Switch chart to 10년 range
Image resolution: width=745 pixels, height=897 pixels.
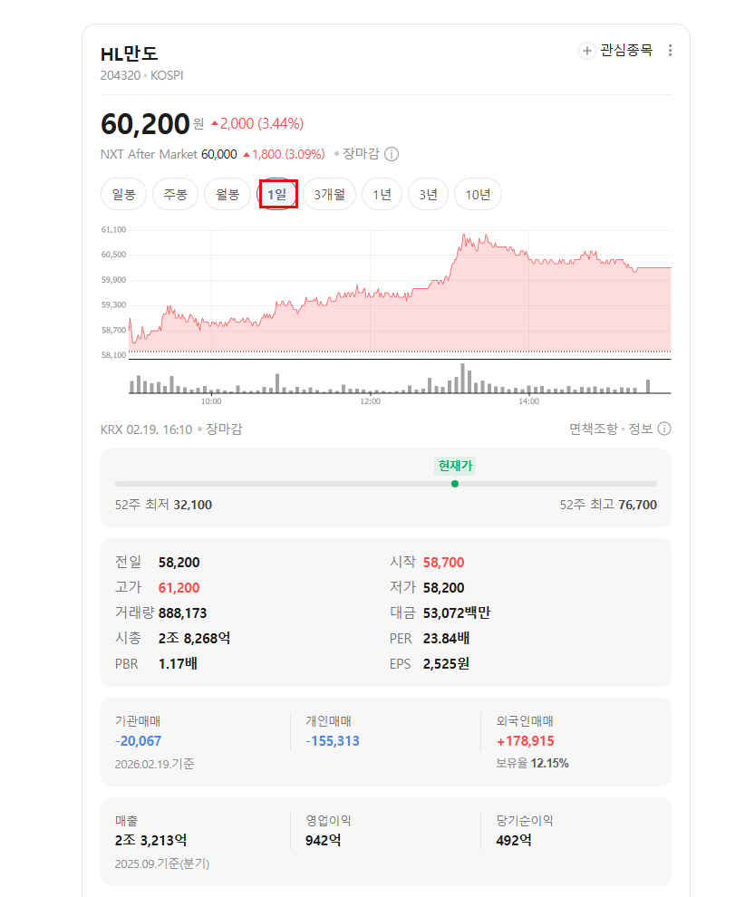click(x=478, y=195)
